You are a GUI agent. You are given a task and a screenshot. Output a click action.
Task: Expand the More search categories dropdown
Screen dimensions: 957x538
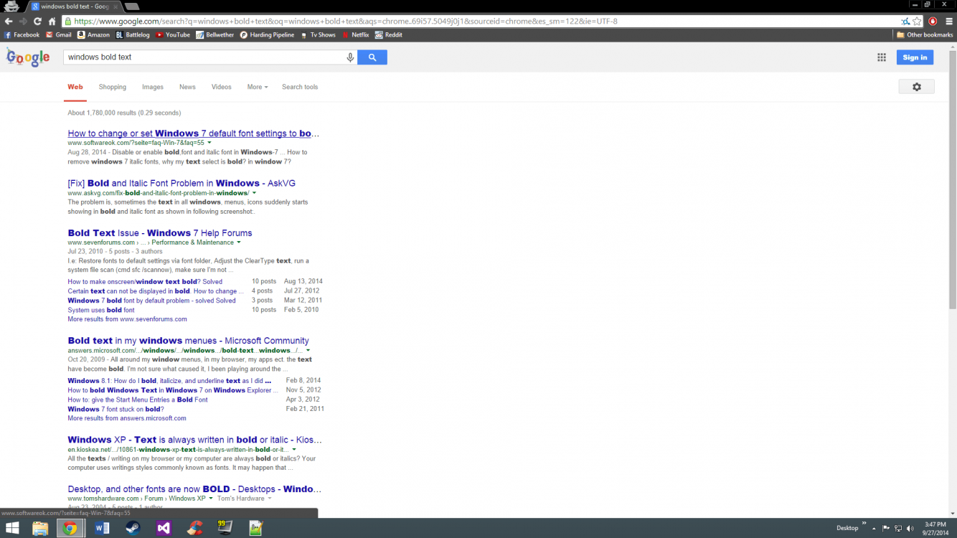click(x=258, y=87)
